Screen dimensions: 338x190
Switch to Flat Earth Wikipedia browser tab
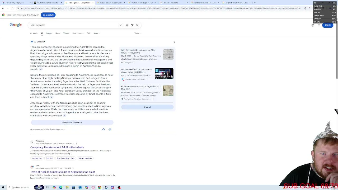(174, 3)
